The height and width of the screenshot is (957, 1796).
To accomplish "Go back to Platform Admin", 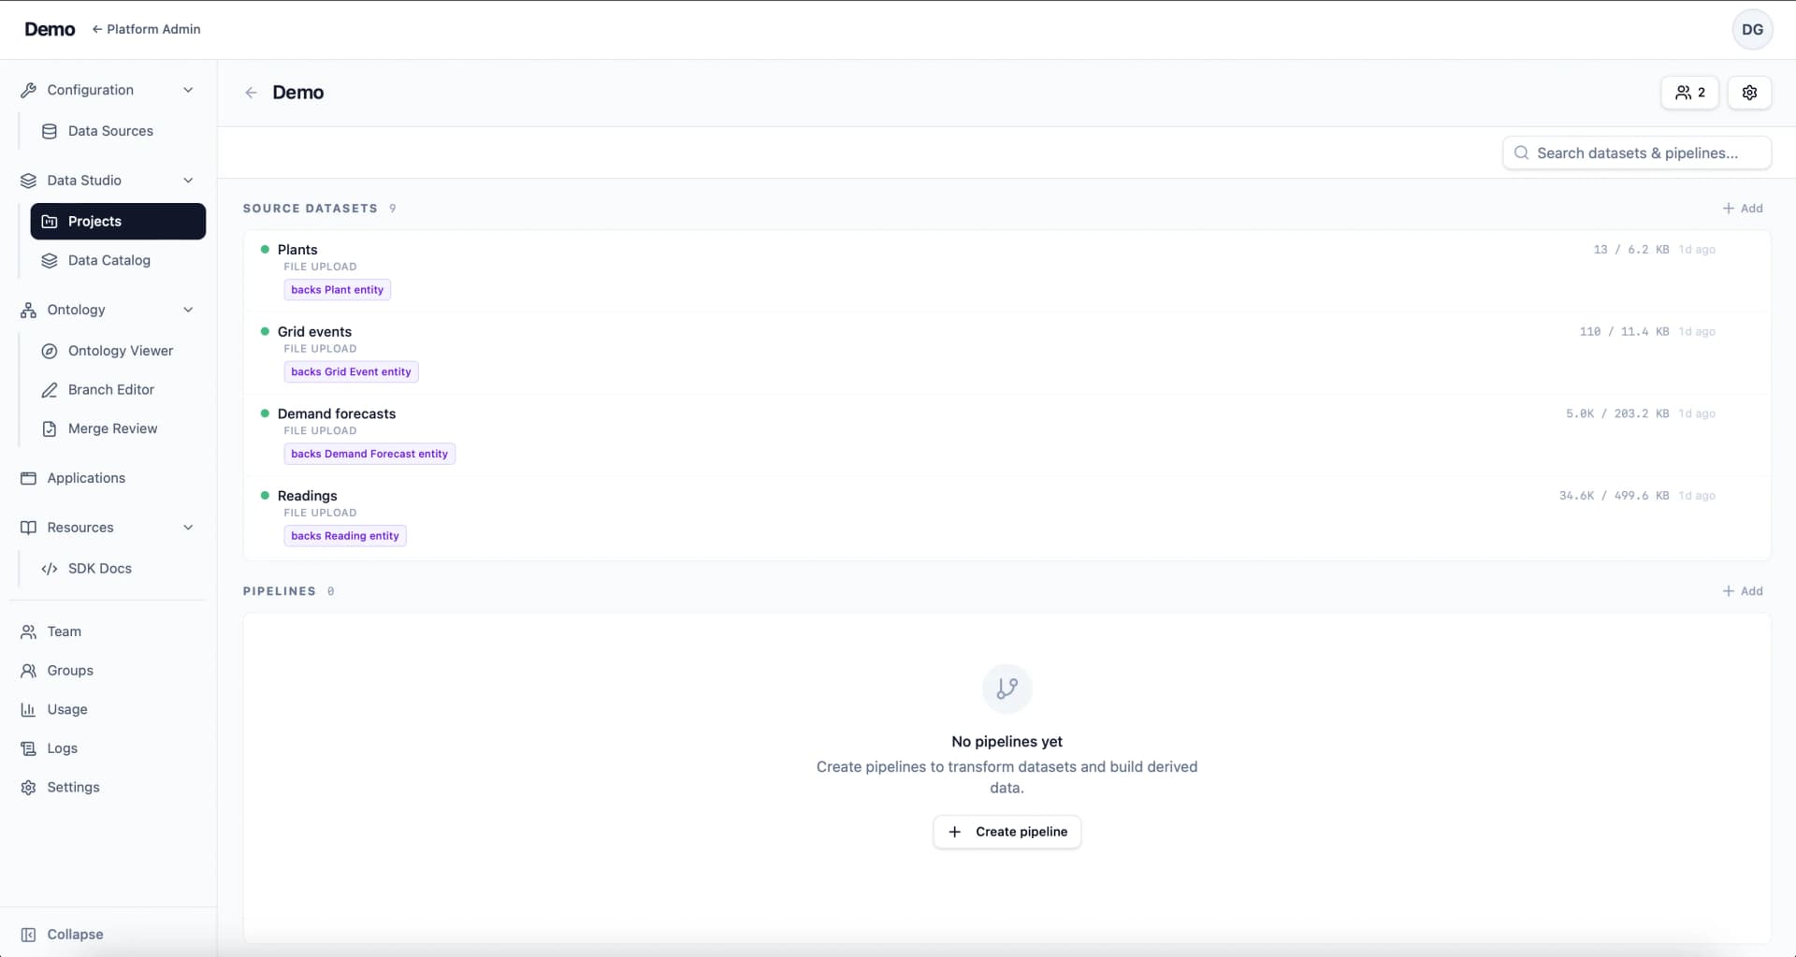I will click(x=147, y=29).
